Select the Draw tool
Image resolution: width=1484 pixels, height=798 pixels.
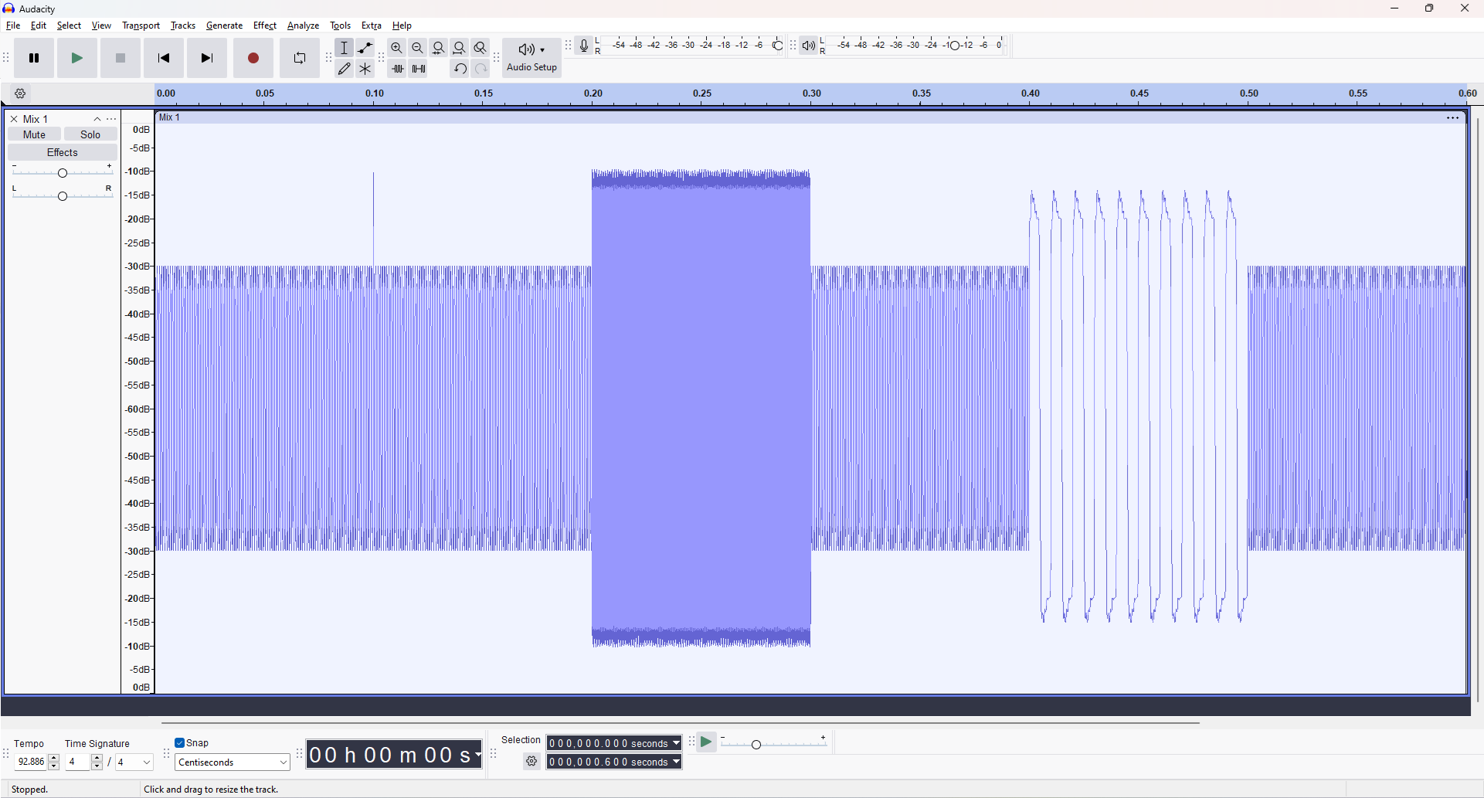point(345,68)
